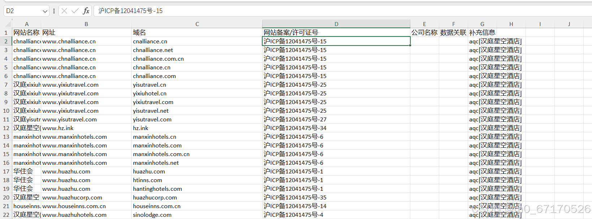This screenshot has height=219, width=592.
Task: Select cell yisutravel.cn
Action: [x=197, y=85]
